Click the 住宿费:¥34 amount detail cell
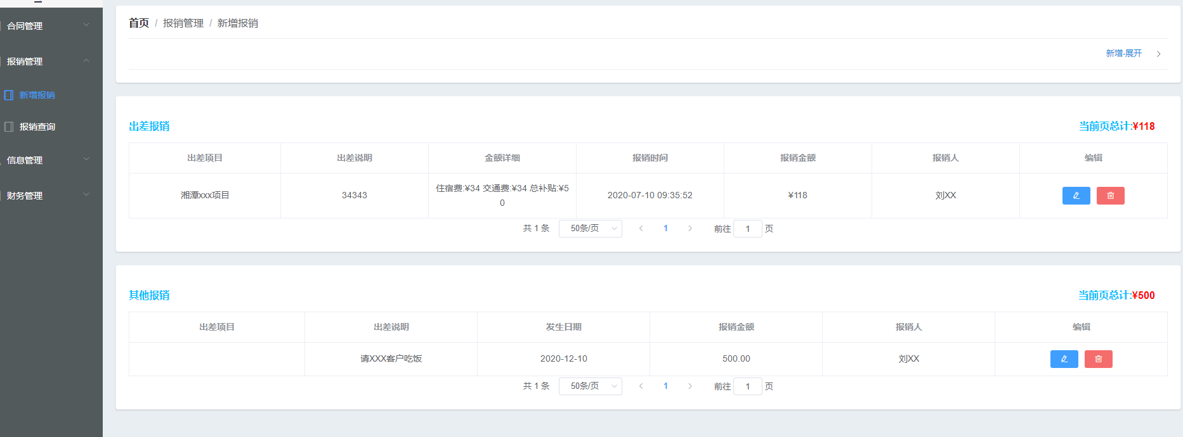The image size is (1183, 437). coord(502,196)
